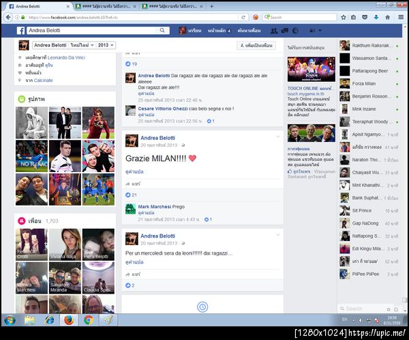Open Internet Explorer from taskbar

49,320
